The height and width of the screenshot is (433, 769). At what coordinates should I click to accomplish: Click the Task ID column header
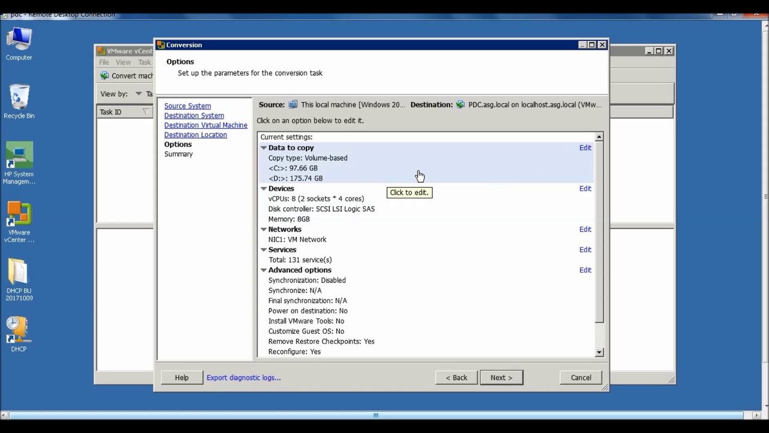tap(125, 112)
